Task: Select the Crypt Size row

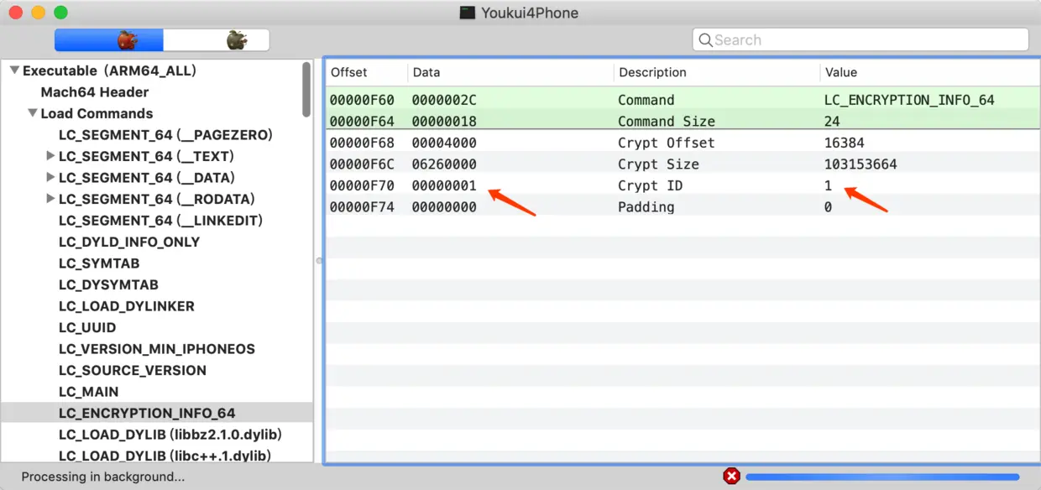Action: tap(683, 164)
